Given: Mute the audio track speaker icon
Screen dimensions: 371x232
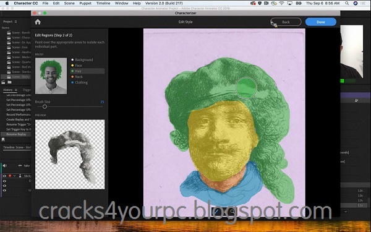Looking at the screenshot, I should (5, 165).
